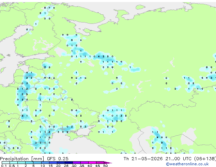Click the 25–30 mm dark blue swatch
Image resolution: width=216 pixels, height=167 pixels.
[x=69, y=163]
